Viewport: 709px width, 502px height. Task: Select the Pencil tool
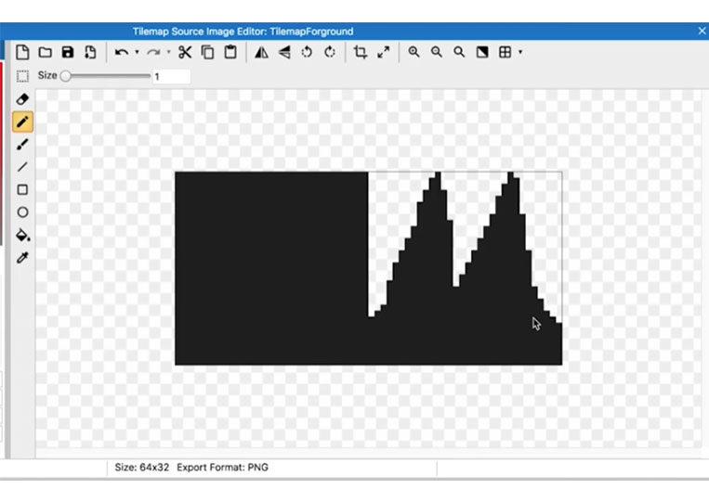click(22, 122)
